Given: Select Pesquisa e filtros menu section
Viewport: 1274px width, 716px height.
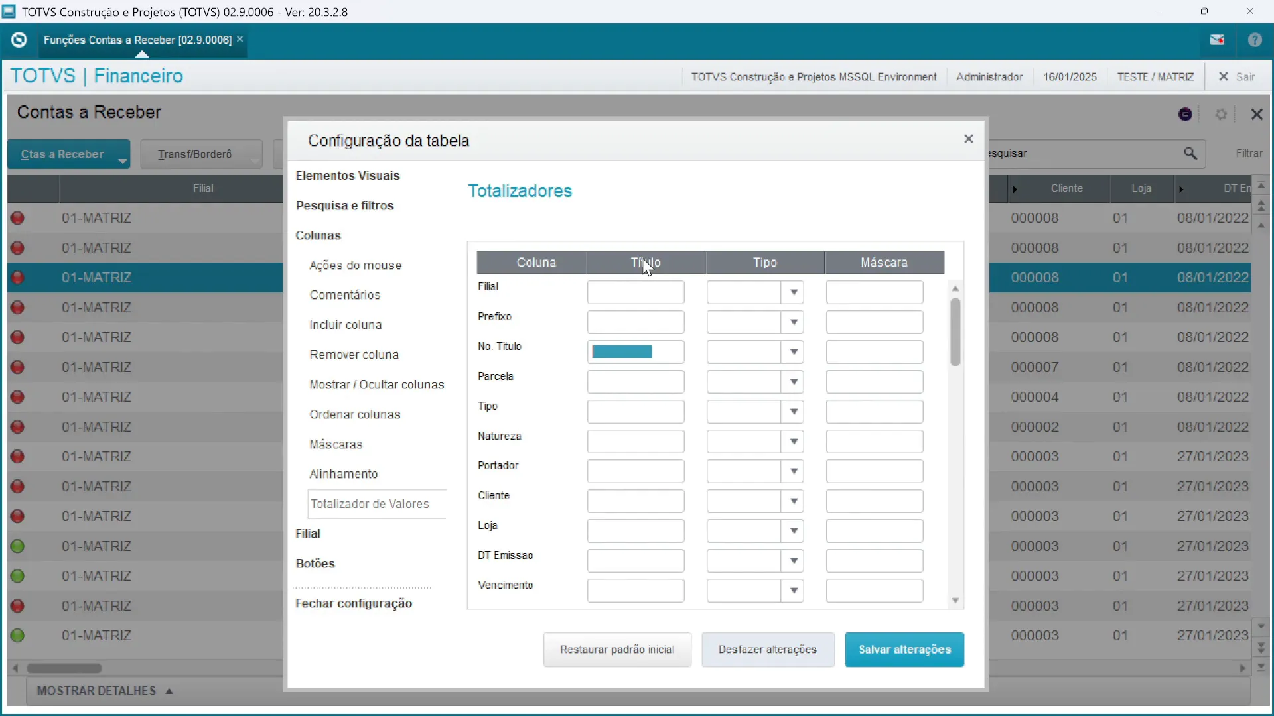Looking at the screenshot, I should pyautogui.click(x=344, y=206).
